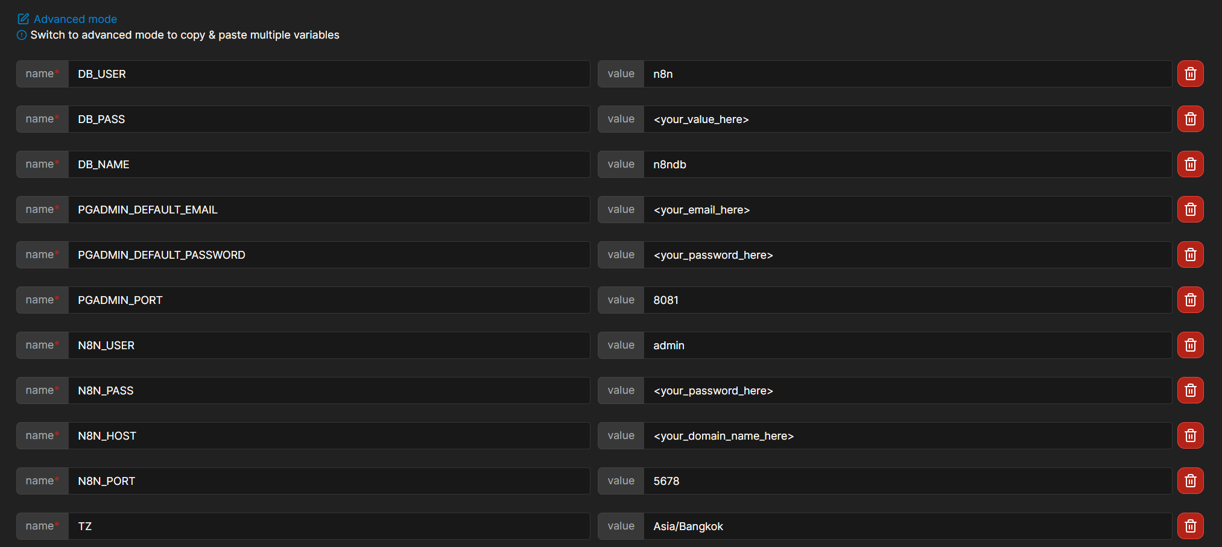
Task: Delete the N8N_USER variable
Action: pos(1190,345)
